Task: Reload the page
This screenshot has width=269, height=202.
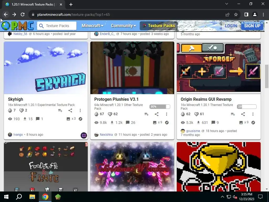Action: point(23,15)
